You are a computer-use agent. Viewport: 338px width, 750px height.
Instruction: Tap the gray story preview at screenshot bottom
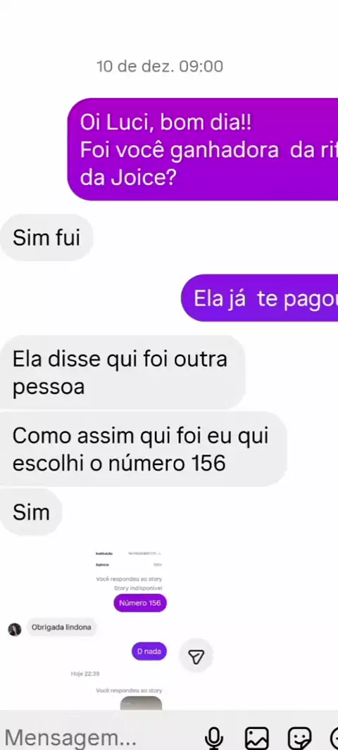[141, 704]
